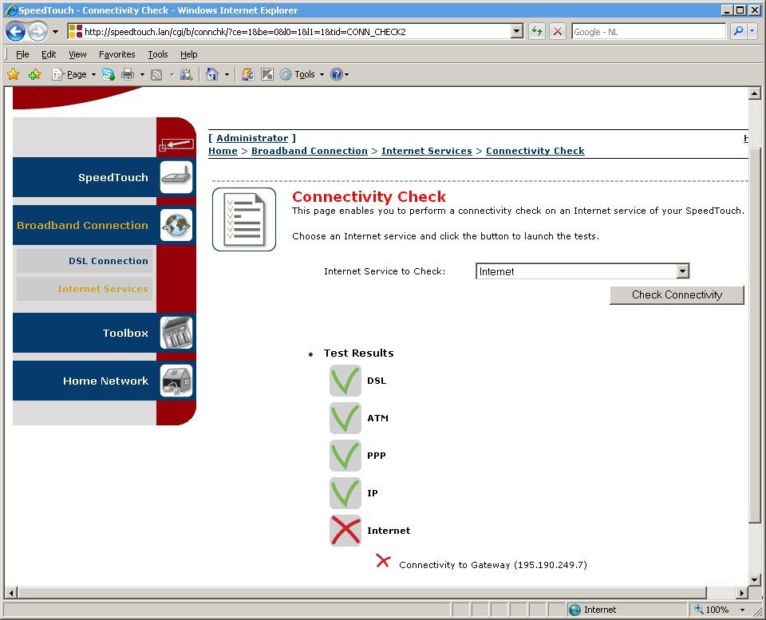Click the Home breadcrumb link
The height and width of the screenshot is (620, 766).
223,151
